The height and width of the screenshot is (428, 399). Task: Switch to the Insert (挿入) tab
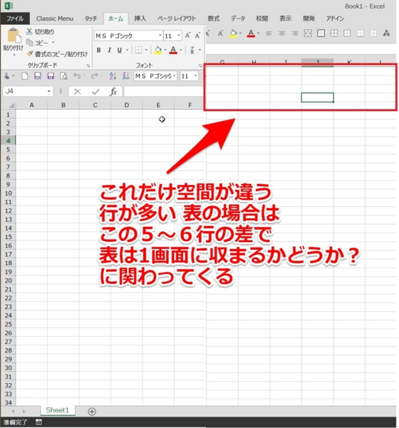pos(140,19)
